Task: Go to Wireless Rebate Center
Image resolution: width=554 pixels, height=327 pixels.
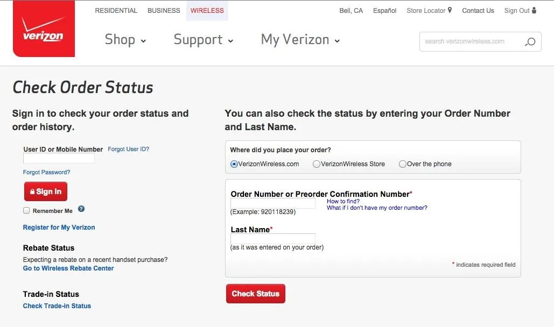Action: point(68,268)
